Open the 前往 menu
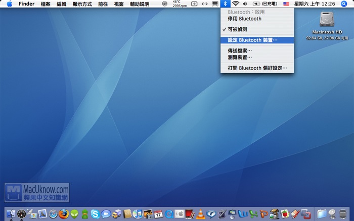 click(103, 4)
